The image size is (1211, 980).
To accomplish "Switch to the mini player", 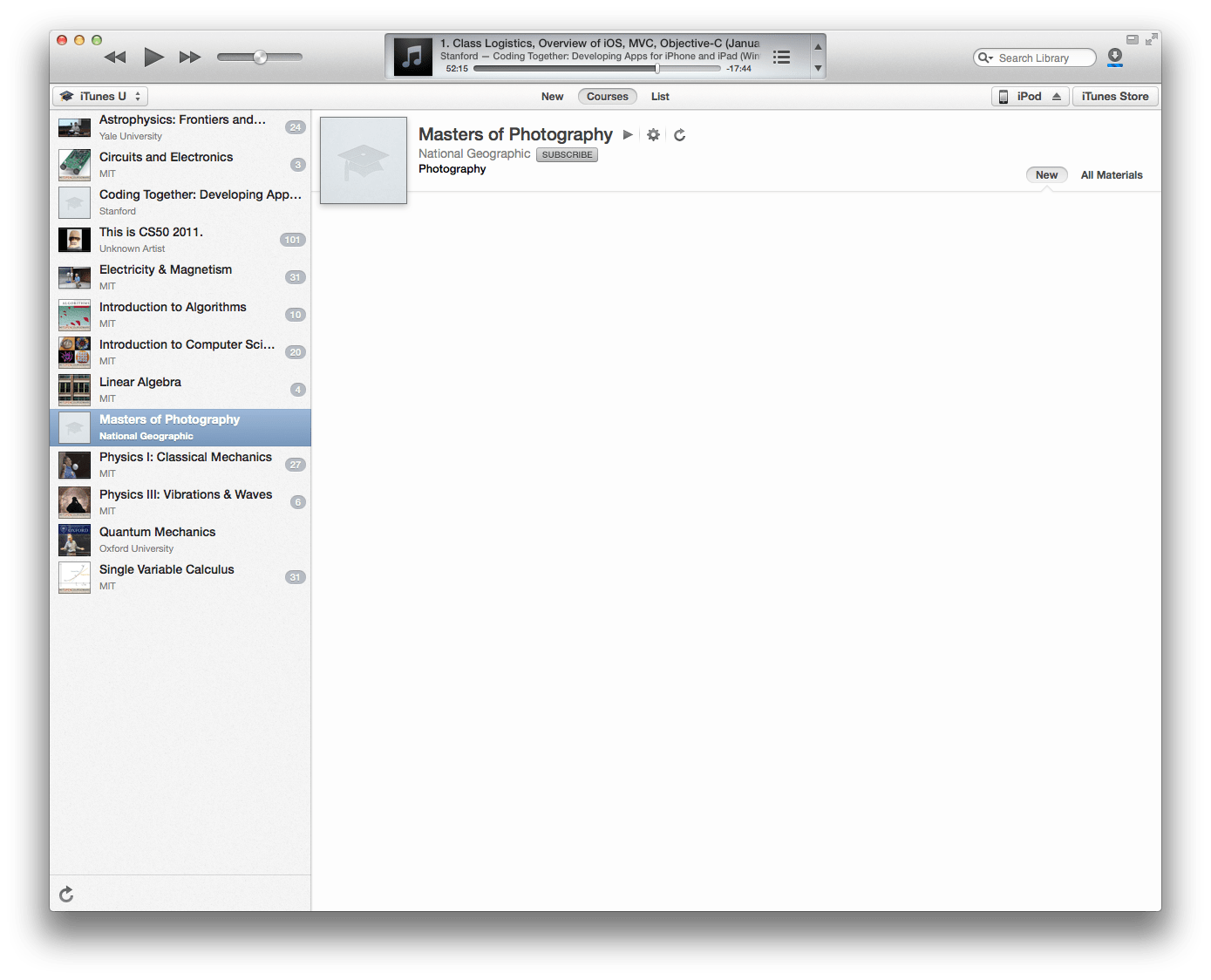I will (x=1133, y=39).
